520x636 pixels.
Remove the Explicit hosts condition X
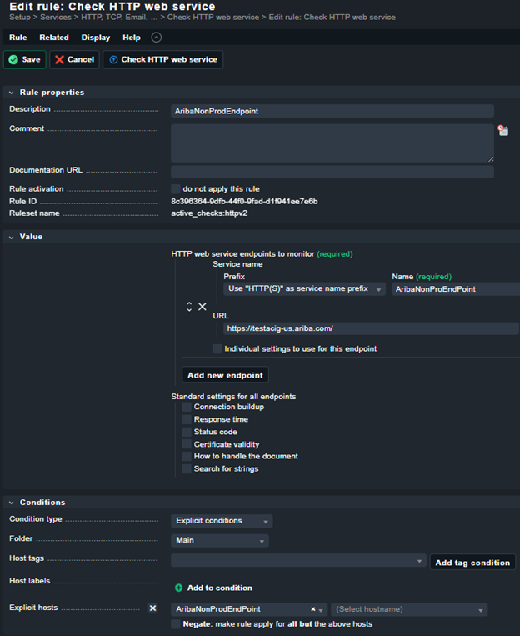point(152,608)
